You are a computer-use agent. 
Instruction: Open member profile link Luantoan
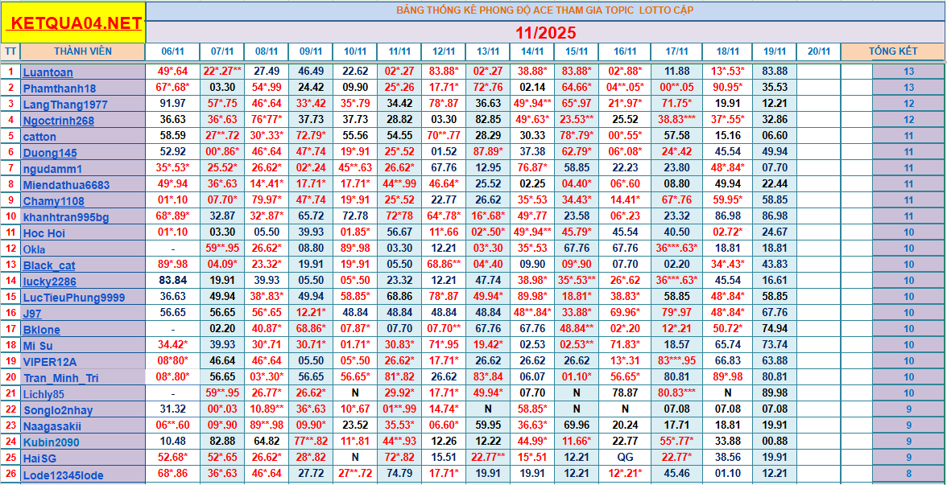[x=48, y=72]
